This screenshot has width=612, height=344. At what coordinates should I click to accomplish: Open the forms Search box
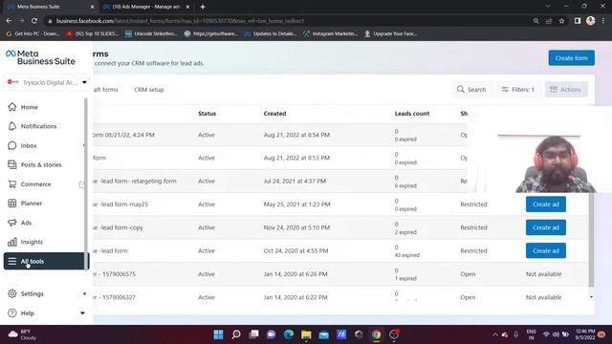tap(471, 89)
